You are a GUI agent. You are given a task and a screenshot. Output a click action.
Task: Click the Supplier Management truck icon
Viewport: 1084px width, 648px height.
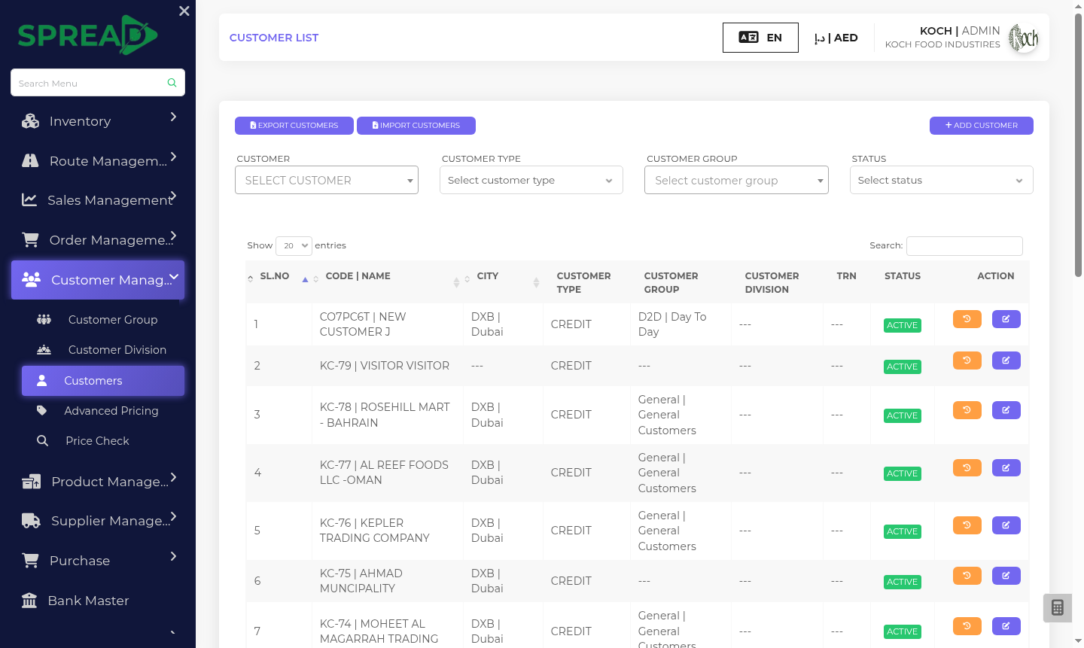[32, 521]
